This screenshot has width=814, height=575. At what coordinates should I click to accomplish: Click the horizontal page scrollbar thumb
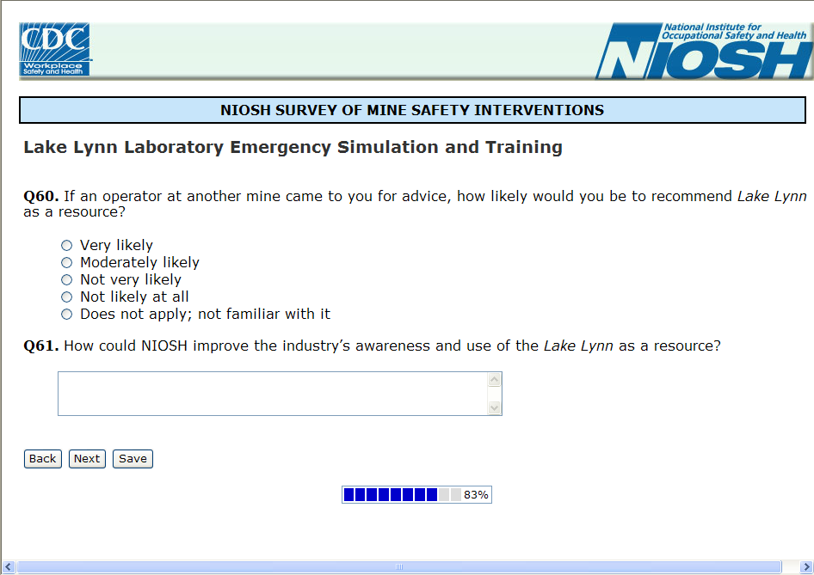click(x=398, y=567)
